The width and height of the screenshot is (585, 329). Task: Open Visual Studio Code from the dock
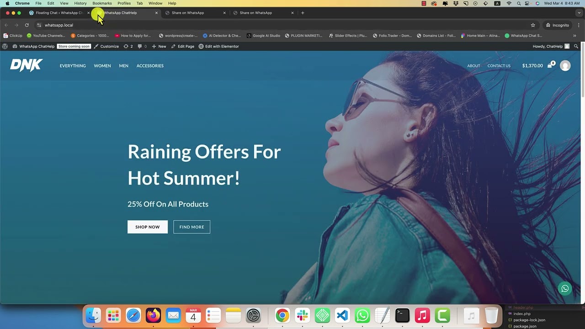(342, 315)
